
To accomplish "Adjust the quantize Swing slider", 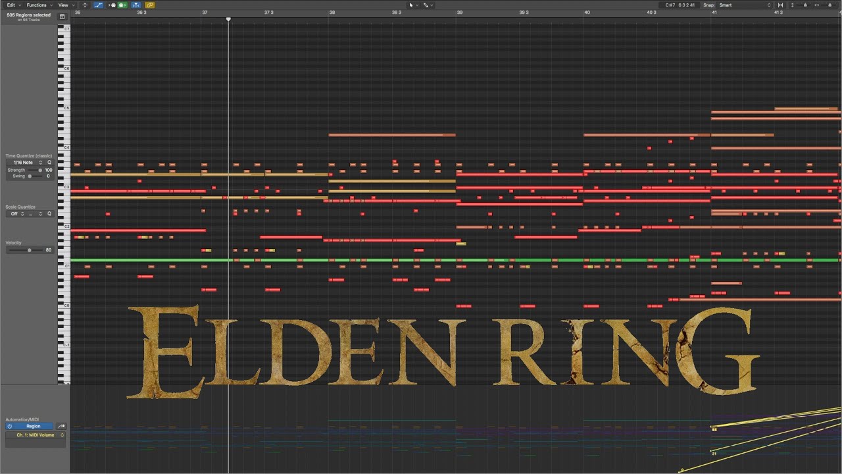I will click(x=35, y=176).
